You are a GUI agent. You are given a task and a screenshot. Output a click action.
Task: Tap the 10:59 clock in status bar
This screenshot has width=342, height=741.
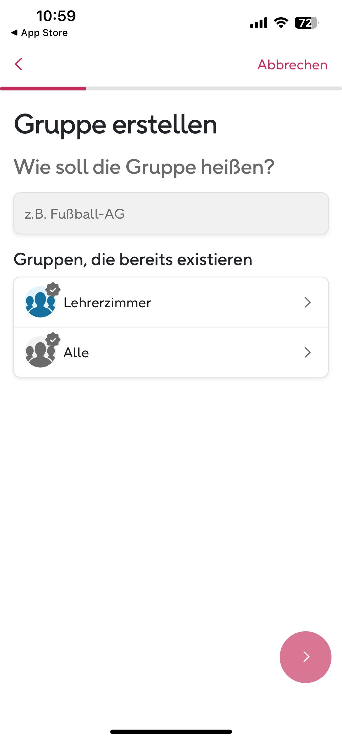click(x=56, y=16)
